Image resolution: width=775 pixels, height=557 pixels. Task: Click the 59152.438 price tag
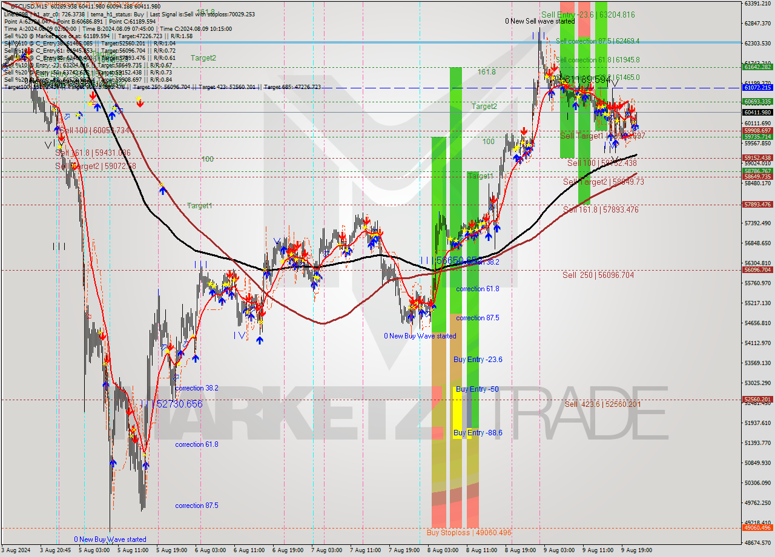[757, 158]
